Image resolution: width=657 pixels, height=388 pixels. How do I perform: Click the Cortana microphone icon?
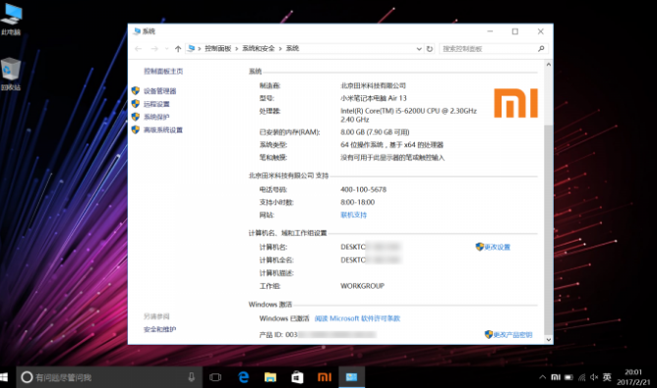192,377
